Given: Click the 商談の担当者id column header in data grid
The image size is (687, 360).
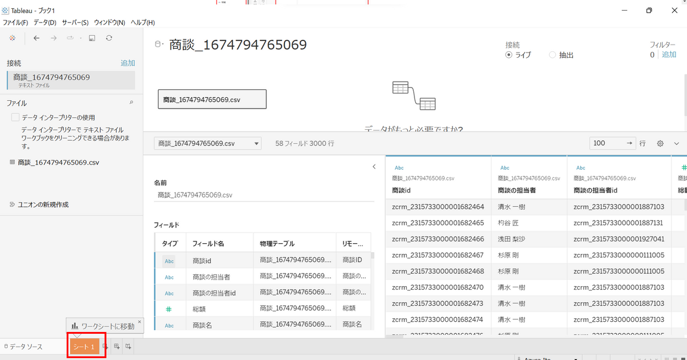Looking at the screenshot, I should pos(595,191).
